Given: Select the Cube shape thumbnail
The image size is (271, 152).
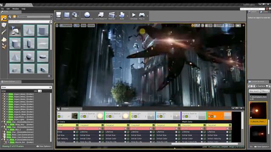Looking at the screenshot, I should coord(43,30).
